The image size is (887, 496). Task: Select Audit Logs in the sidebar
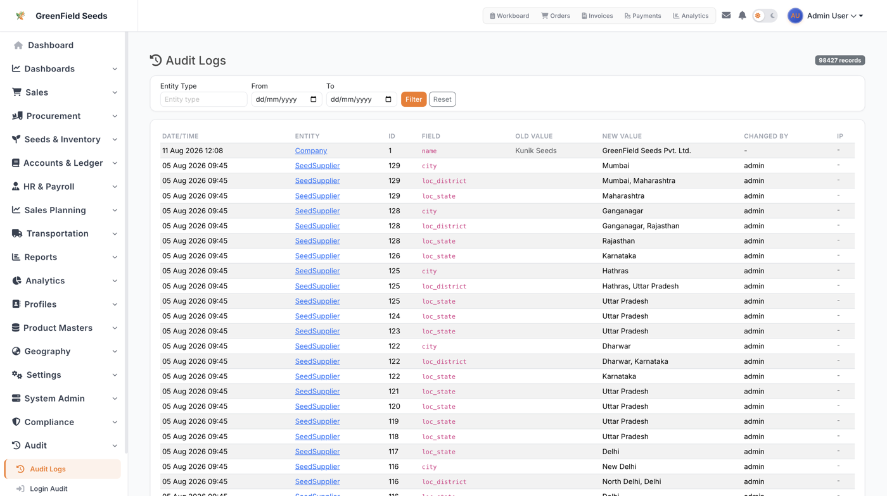[63, 469]
